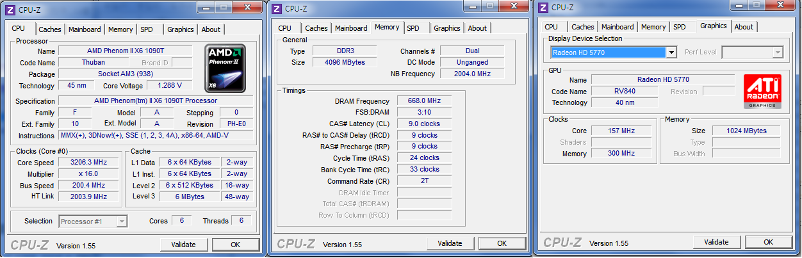Click the Level 2 cache value 6 x 512 KBytes
The image size is (802, 258).
pyautogui.click(x=189, y=185)
